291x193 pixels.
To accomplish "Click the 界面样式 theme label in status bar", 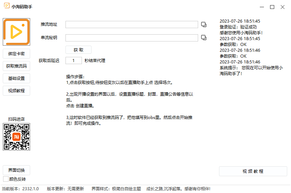I will tap(116, 189).
